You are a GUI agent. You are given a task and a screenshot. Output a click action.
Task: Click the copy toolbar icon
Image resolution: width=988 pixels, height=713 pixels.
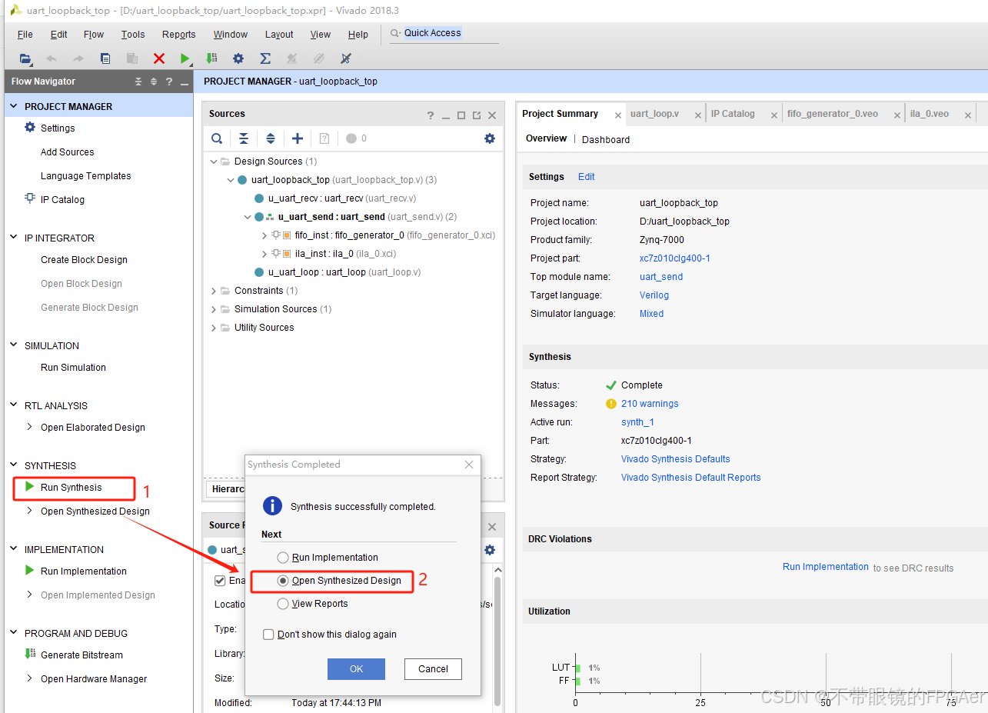(105, 58)
